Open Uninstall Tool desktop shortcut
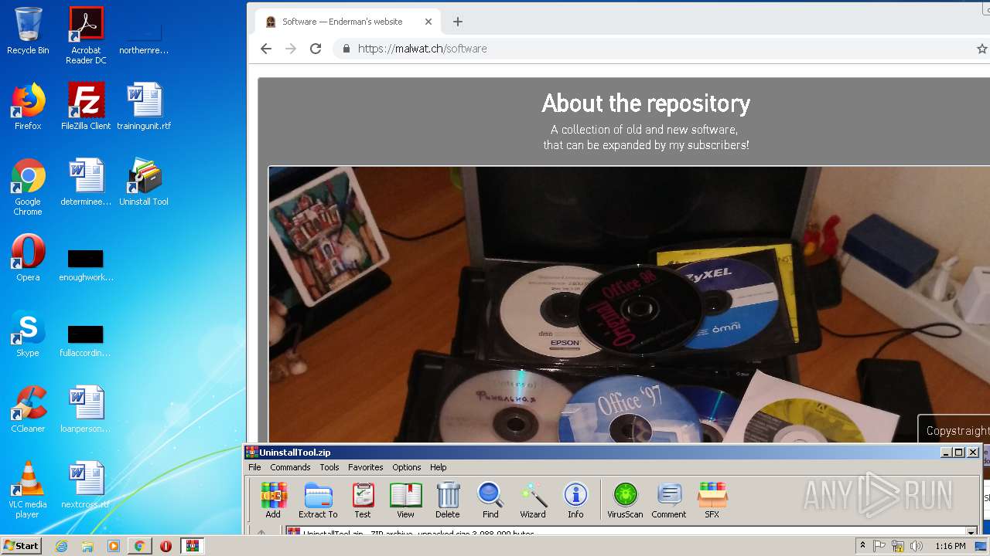The image size is (990, 556). [144, 182]
